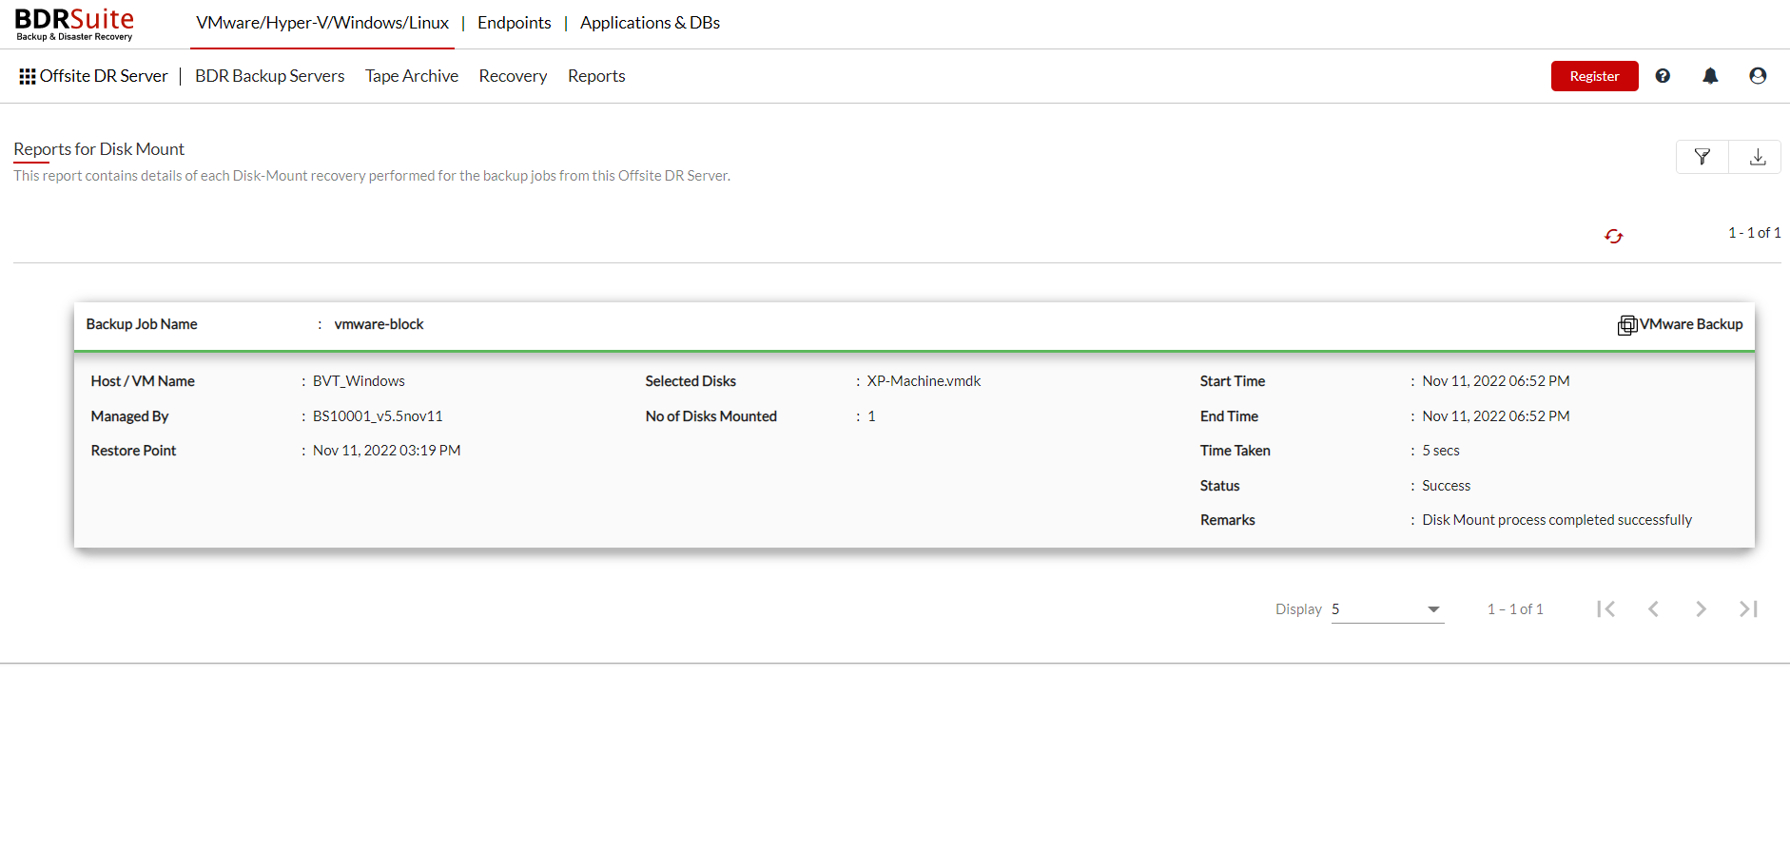
Task: Click the VMware Backup type icon
Action: (1627, 325)
